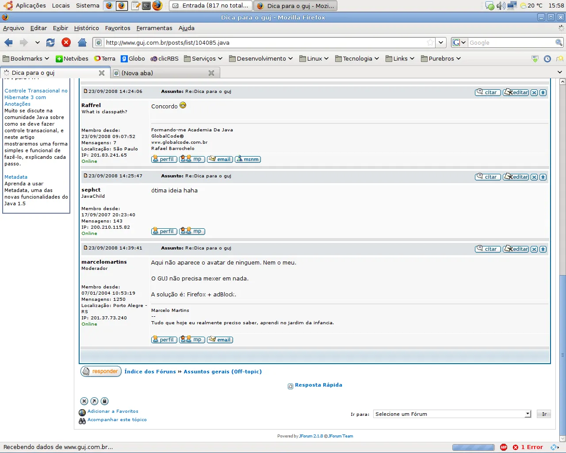Click the search magnifier in Google box
Screen dimensions: 566x453
click(x=559, y=42)
